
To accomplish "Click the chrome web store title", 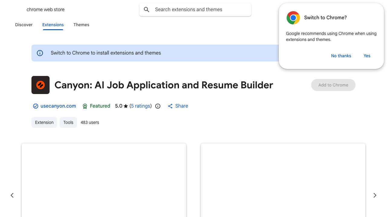I will pos(46,10).
